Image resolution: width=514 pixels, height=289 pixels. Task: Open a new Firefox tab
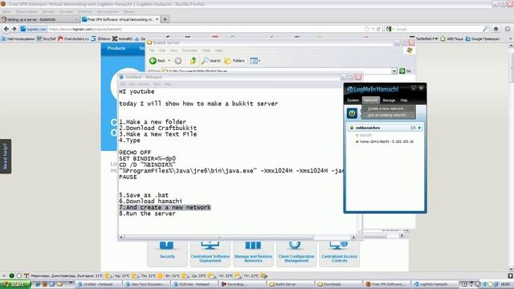coord(165,19)
